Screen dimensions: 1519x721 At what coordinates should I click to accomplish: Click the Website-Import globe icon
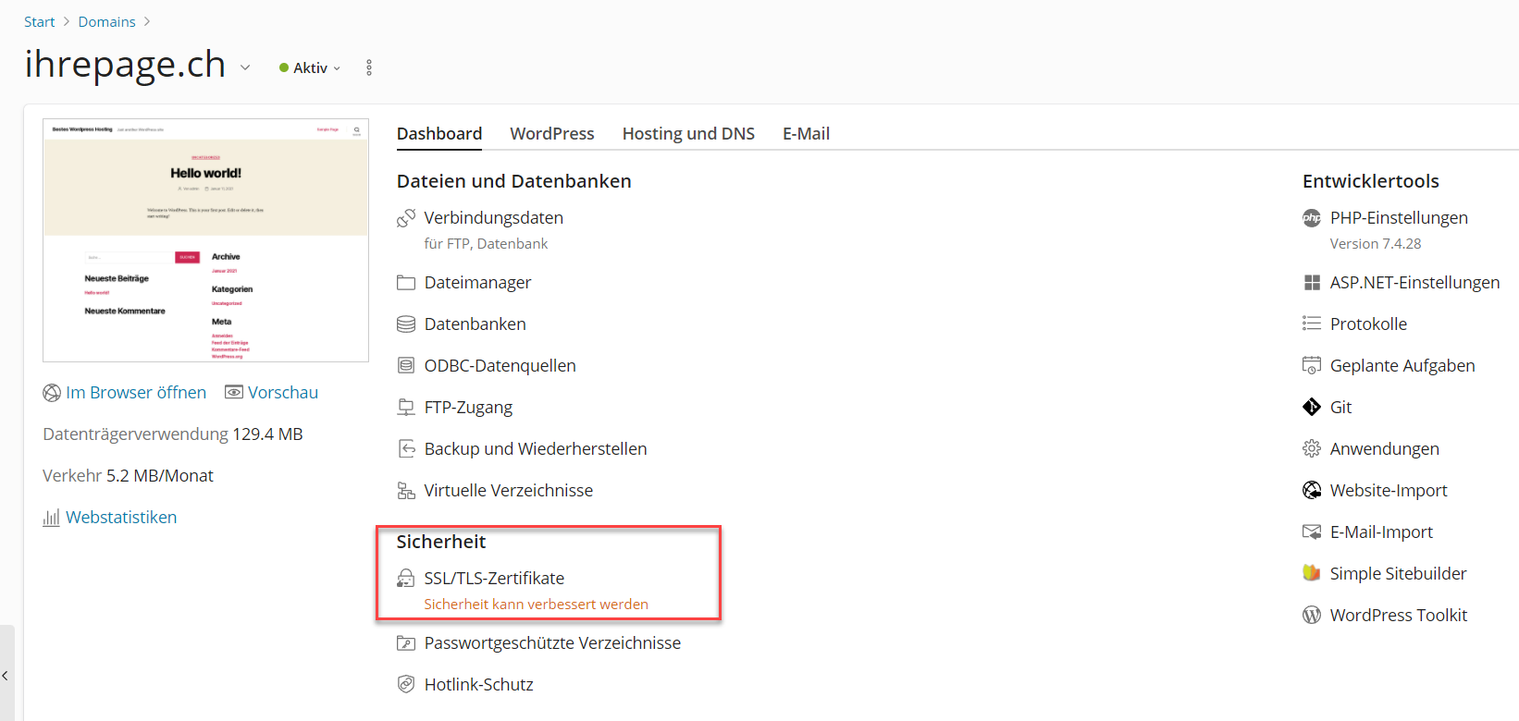1311,490
